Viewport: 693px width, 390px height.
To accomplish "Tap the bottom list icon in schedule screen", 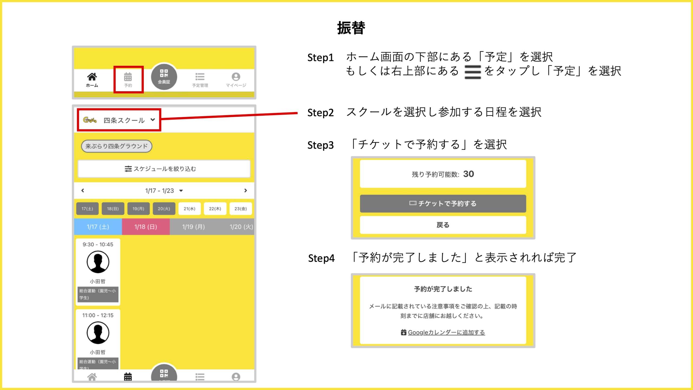I will coord(200,376).
